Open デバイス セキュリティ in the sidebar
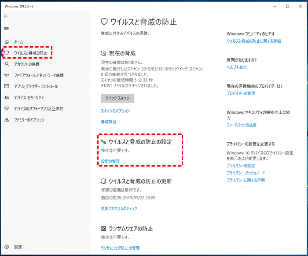The width and height of the screenshot is (308, 256). [x=29, y=98]
